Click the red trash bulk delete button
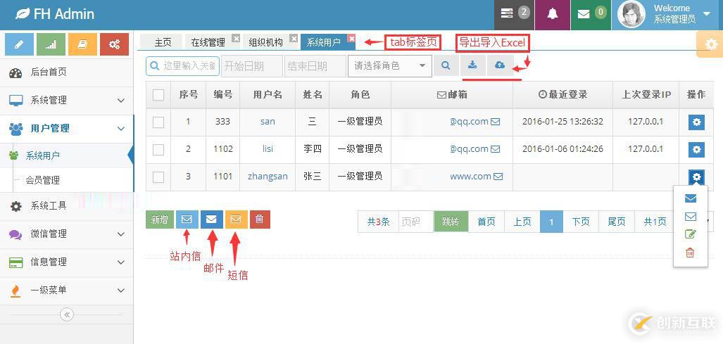Image resolution: width=723 pixels, height=344 pixels. [260, 219]
